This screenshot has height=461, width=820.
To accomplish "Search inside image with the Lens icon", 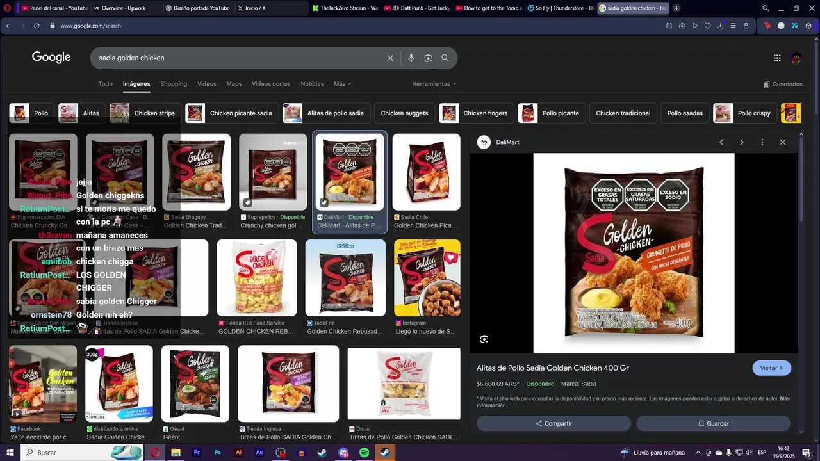I will click(484, 339).
